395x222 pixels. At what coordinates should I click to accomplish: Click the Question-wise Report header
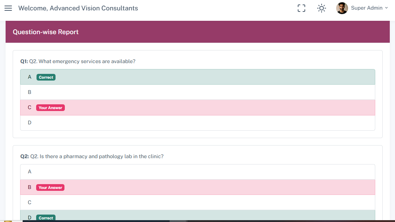(x=46, y=32)
